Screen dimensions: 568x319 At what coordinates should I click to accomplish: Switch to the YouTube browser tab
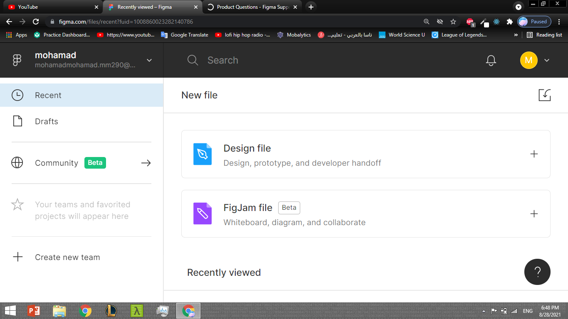click(53, 7)
